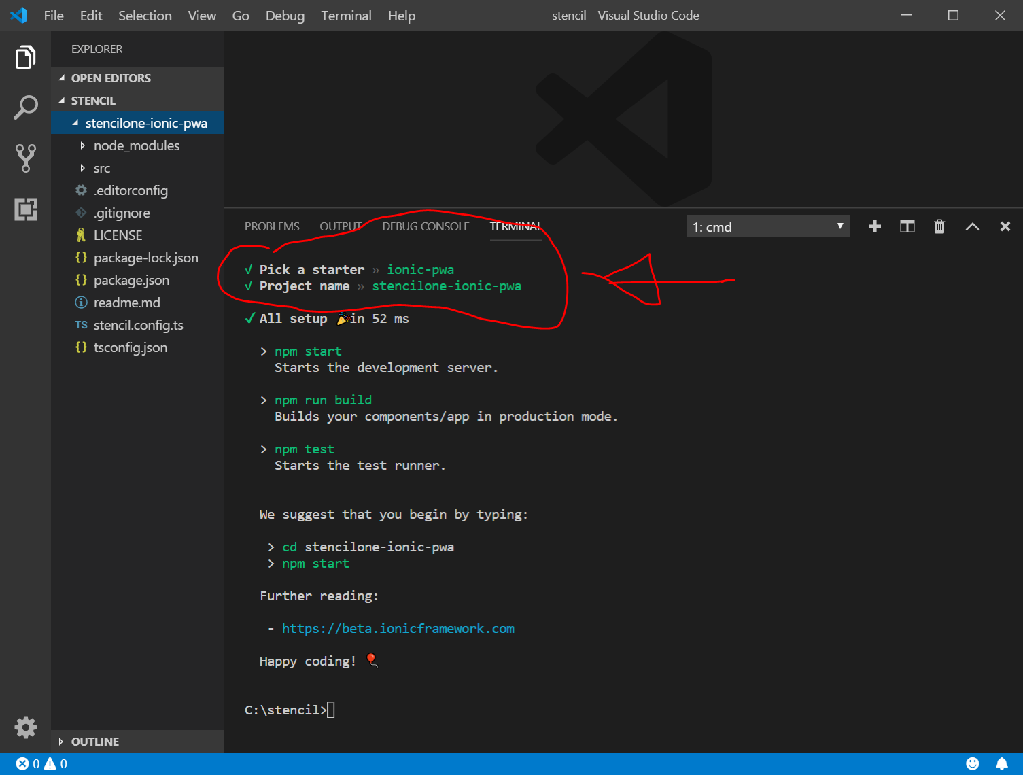Click the EXPLORER panel title
Screen dimensions: 1023x775
(97, 49)
